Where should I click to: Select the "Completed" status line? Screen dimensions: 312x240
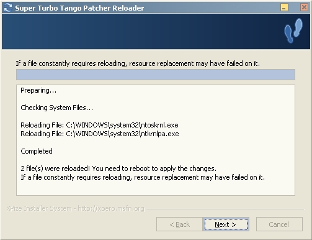click(37, 151)
